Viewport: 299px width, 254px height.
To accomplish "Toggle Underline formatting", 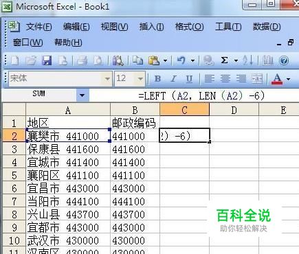I will (189, 79).
